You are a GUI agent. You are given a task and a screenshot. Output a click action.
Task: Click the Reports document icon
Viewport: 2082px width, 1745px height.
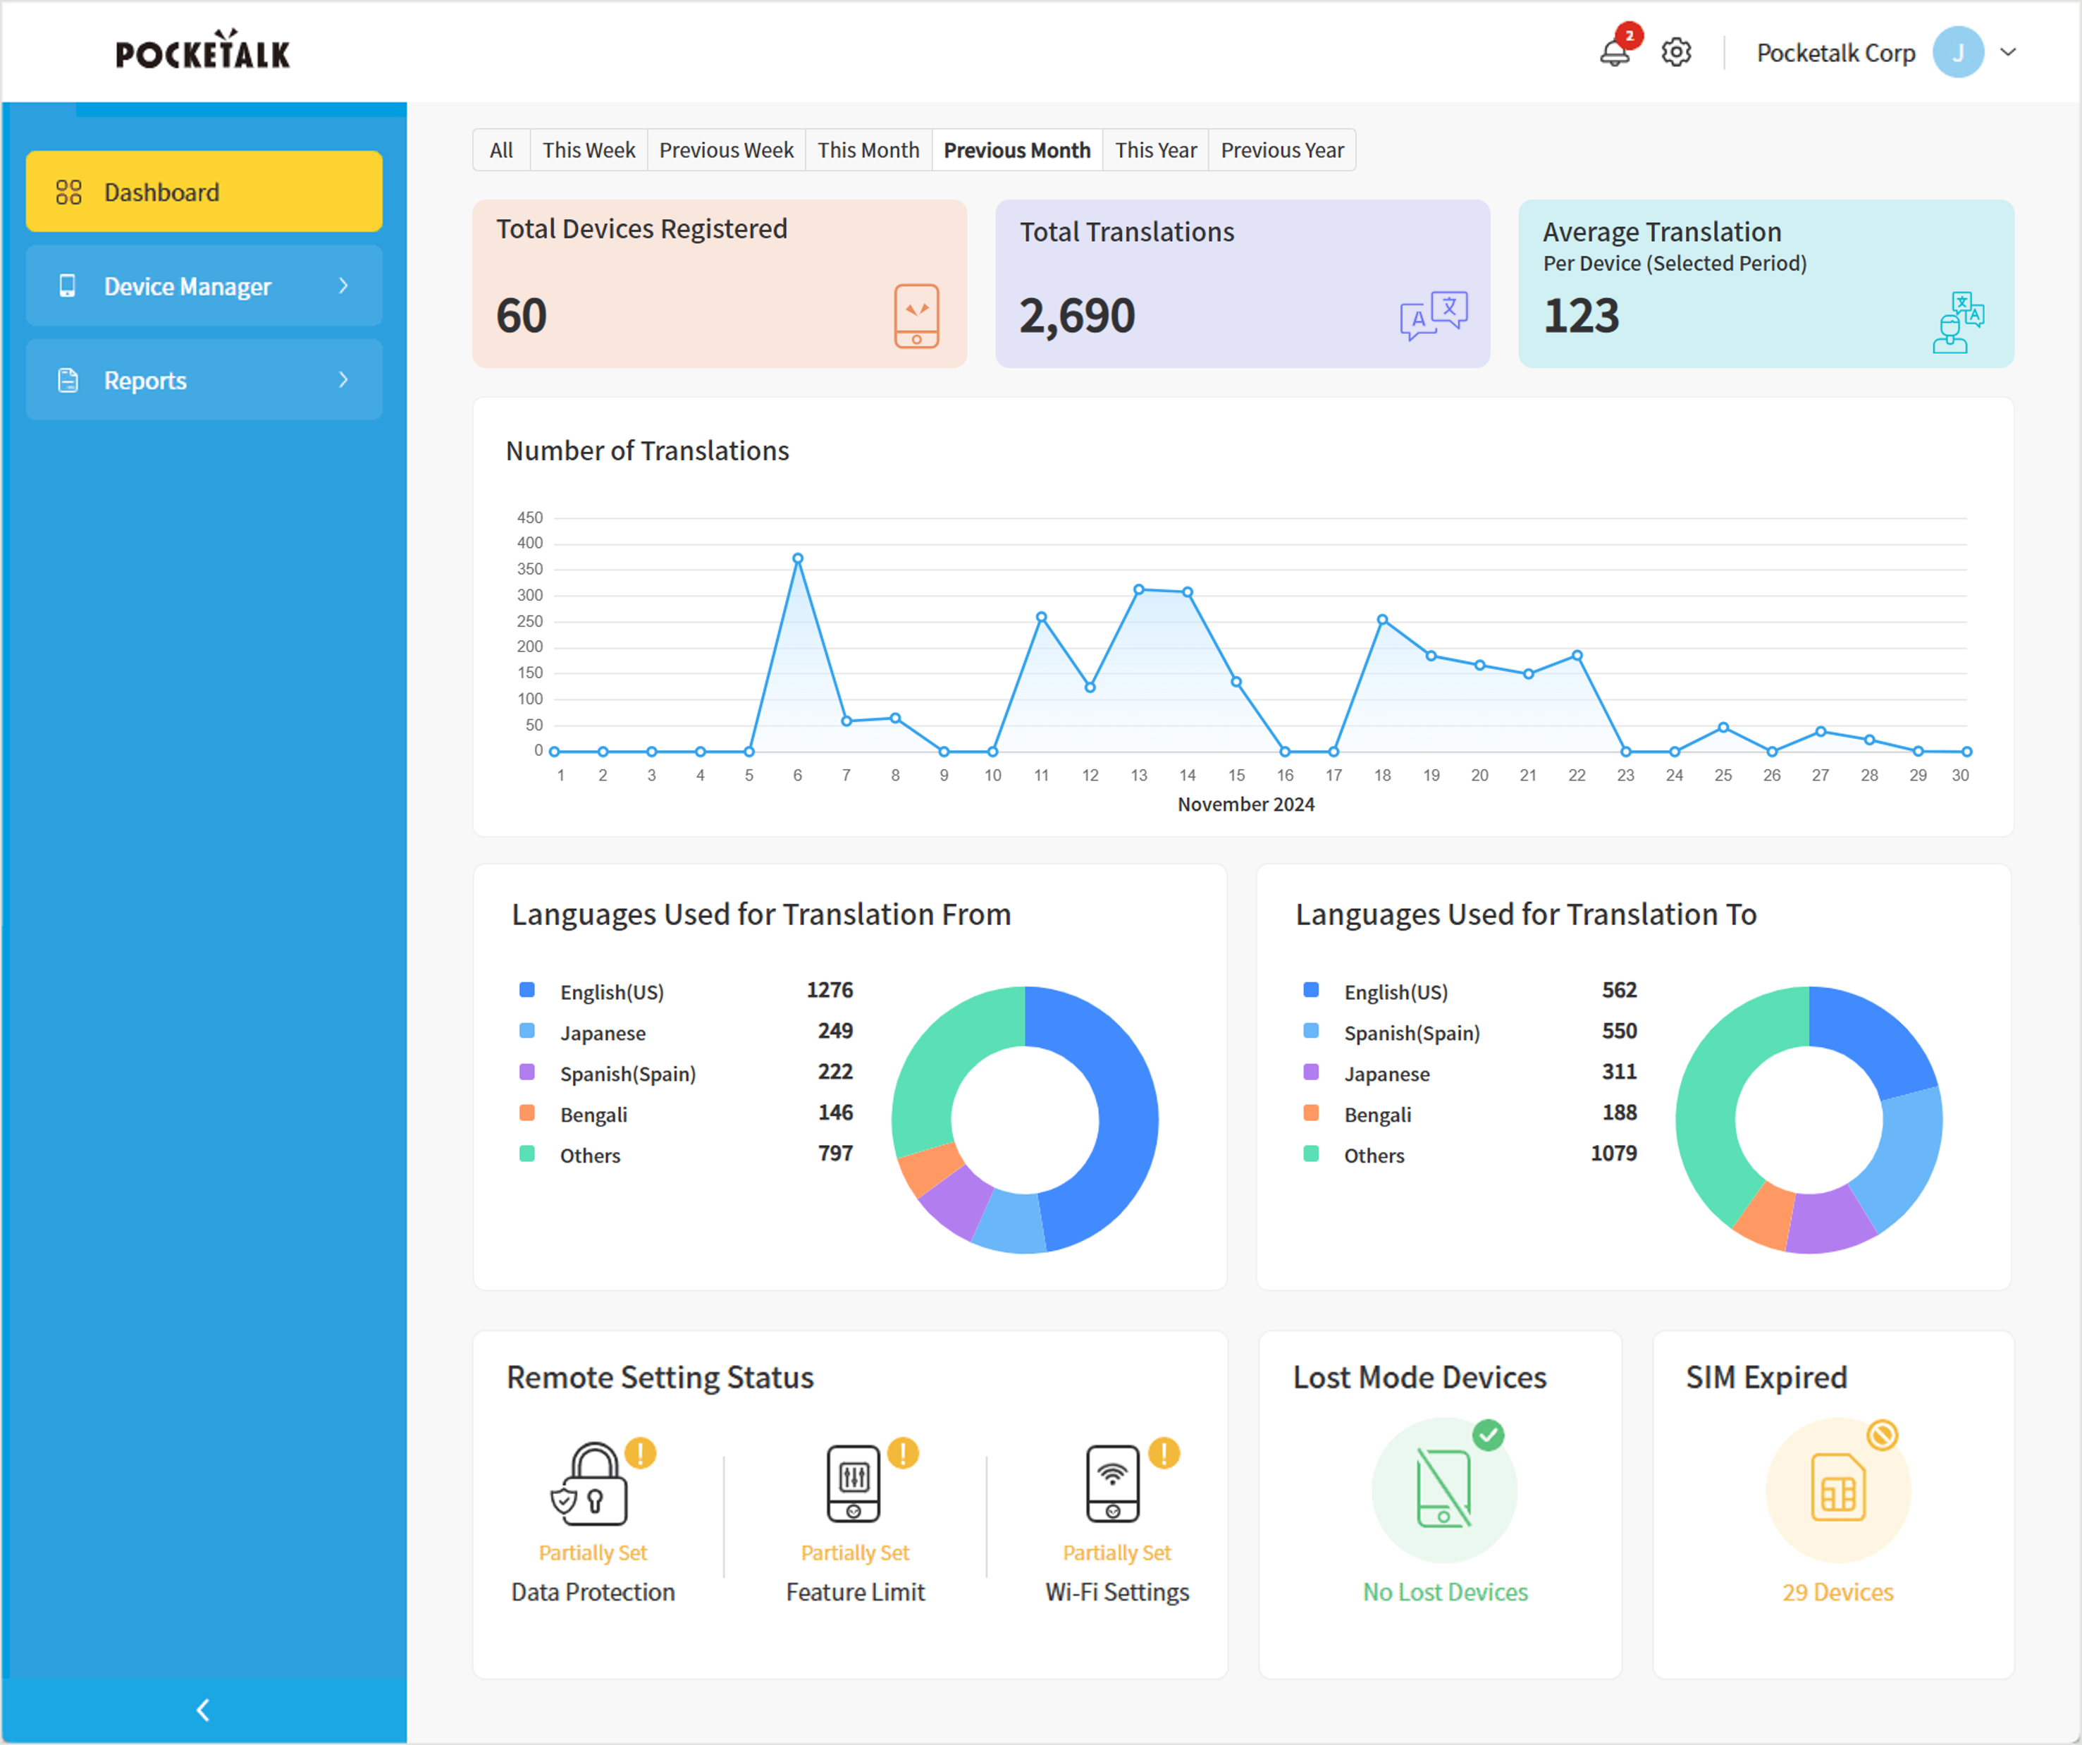pos(68,379)
